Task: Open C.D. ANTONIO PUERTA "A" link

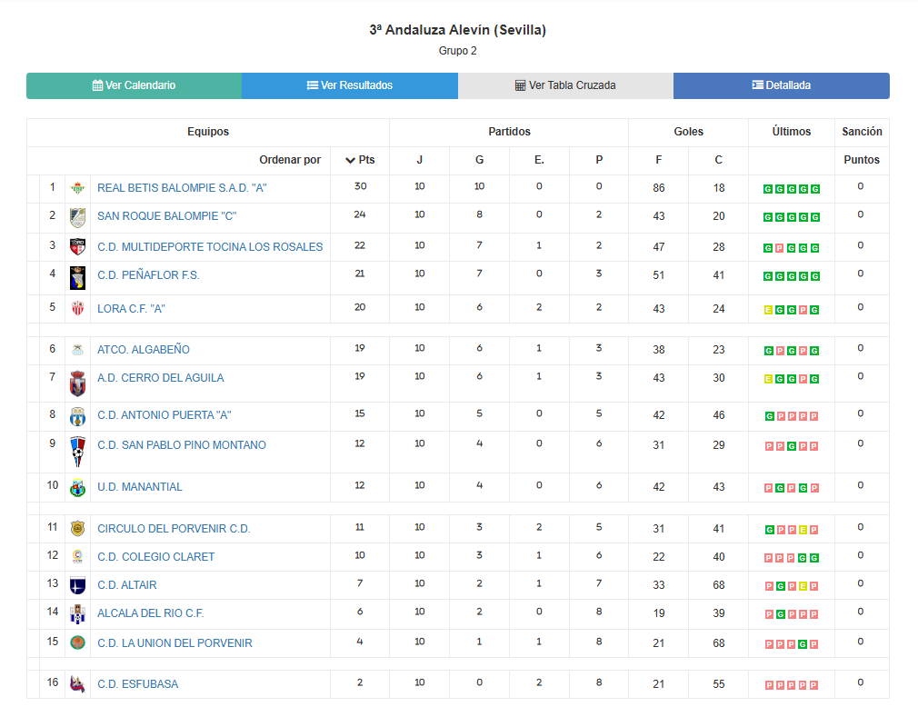Action: 164,415
